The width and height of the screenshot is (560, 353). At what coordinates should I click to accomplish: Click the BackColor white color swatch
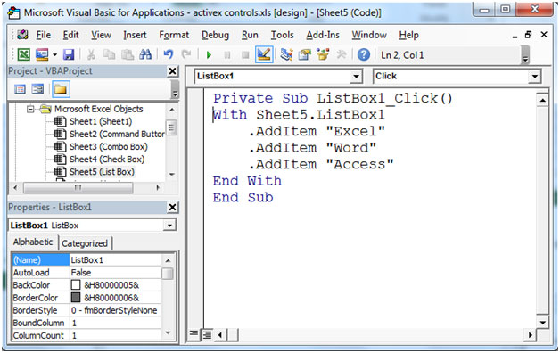pos(76,285)
